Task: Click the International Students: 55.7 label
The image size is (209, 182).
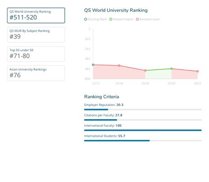Action: (x=104, y=136)
